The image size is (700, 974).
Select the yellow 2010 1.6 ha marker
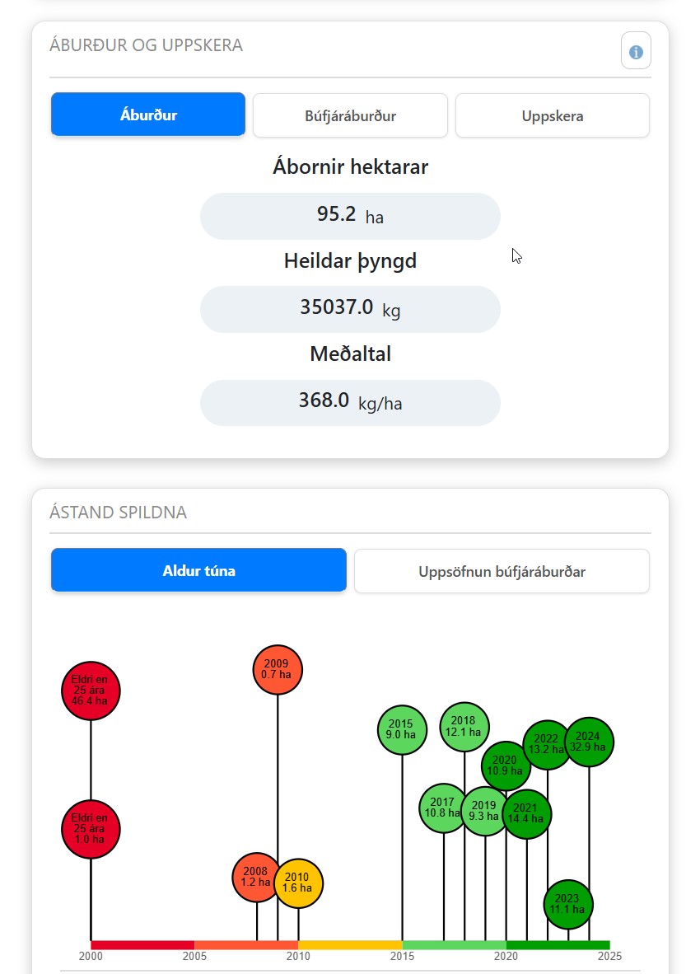(x=298, y=883)
